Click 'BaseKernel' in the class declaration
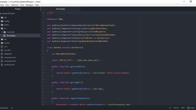The width and height of the screenshot is (196, 110). pyautogui.click(x=77, y=48)
